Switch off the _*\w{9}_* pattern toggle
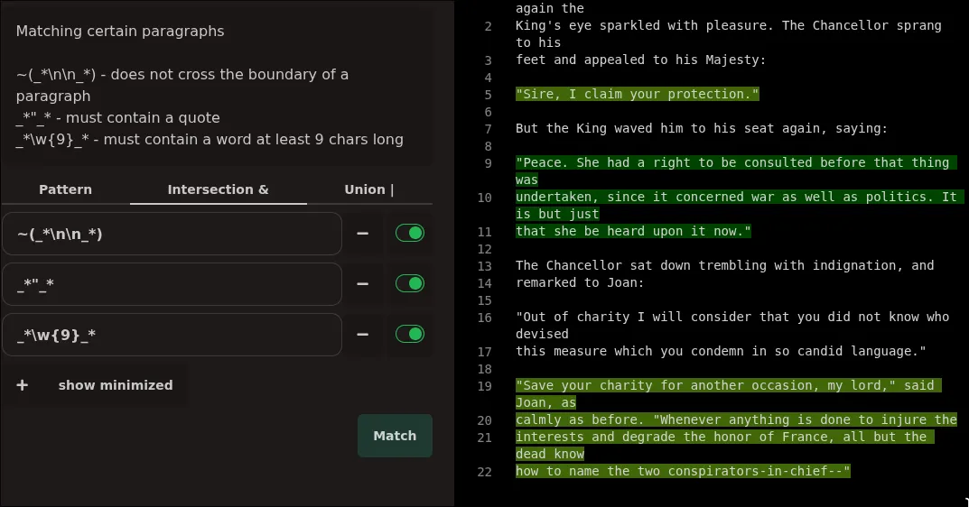Image resolution: width=969 pixels, height=507 pixels. click(x=410, y=335)
